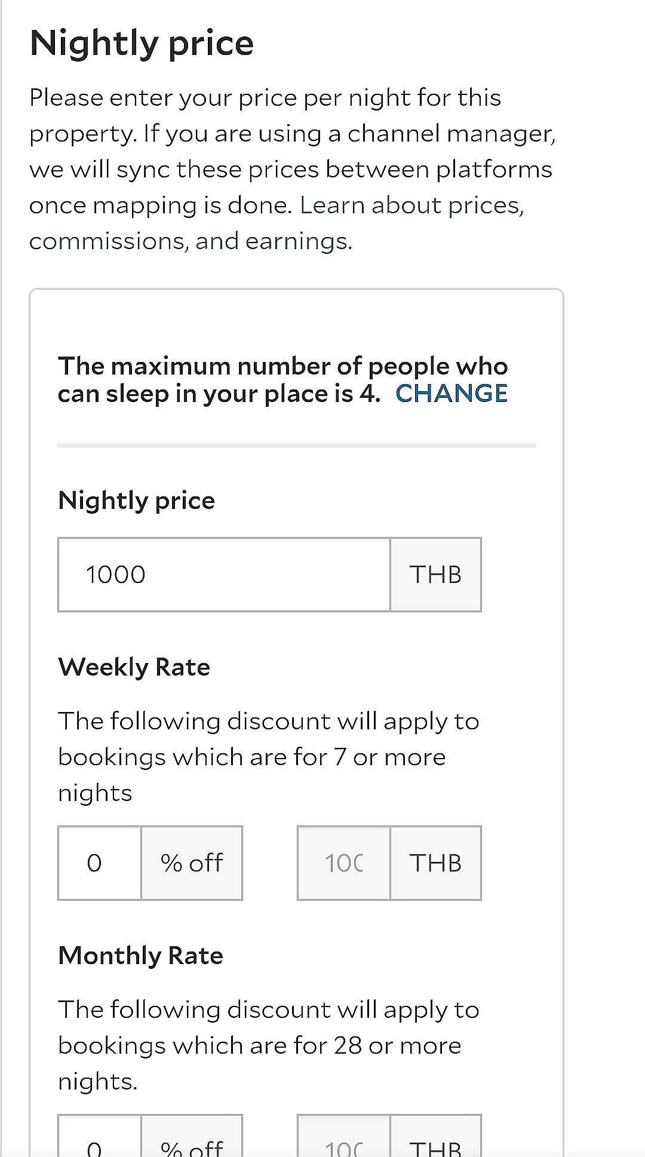Click the THB currency label beside nightly price
The image size is (645, 1157).
(435, 575)
